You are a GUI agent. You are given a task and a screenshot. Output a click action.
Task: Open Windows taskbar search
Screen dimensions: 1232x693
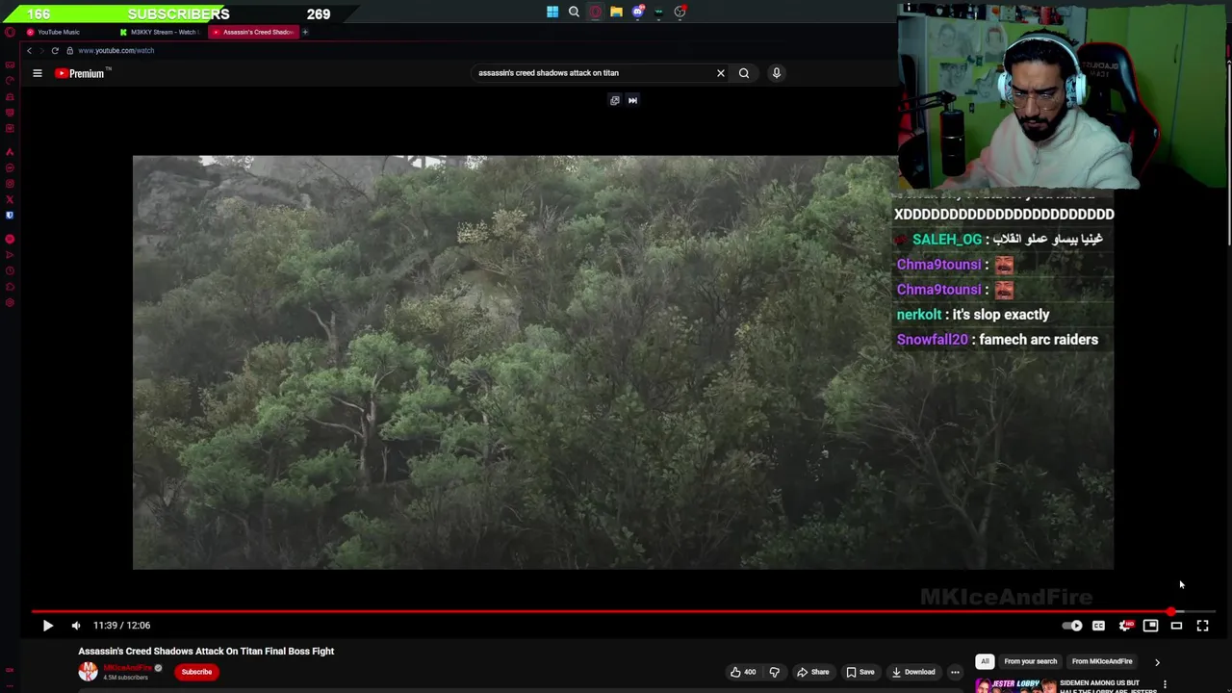(574, 13)
